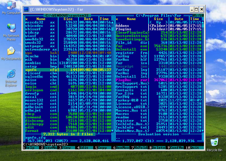Image resolution: width=226 pixels, height=161 pixels.
Task: Click the command line prompt C:\WINDOWS\system32>
Action: point(45,144)
